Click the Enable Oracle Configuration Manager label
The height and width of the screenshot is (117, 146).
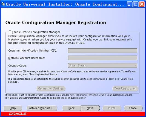click(36, 32)
